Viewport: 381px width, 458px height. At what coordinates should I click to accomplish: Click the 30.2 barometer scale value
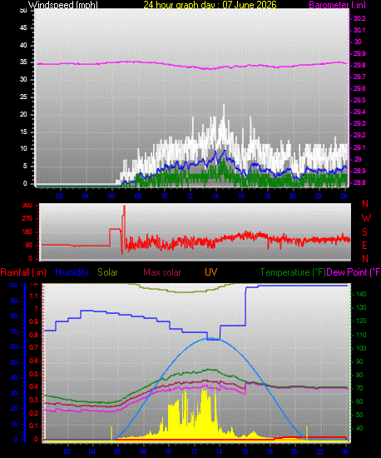(359, 18)
